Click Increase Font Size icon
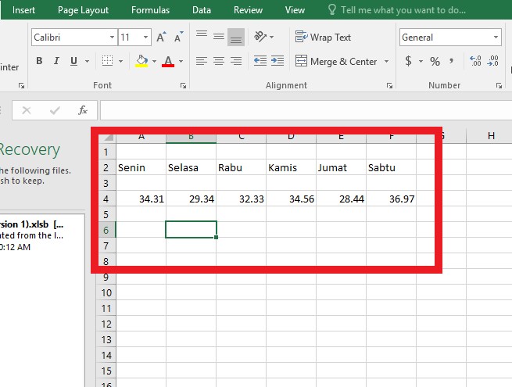The width and height of the screenshot is (512, 387). [x=161, y=37]
